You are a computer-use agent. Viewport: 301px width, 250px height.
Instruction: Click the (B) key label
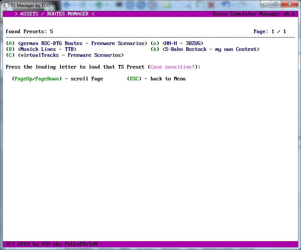[x=10, y=49]
